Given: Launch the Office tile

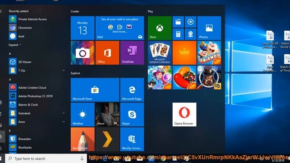Looking at the screenshot, I should click(107, 53).
